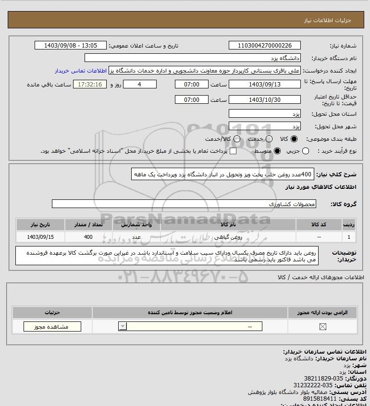Viewport: 370px width, 406px height.
Task: Click the days remaining field showing 4
Action: 139,84
